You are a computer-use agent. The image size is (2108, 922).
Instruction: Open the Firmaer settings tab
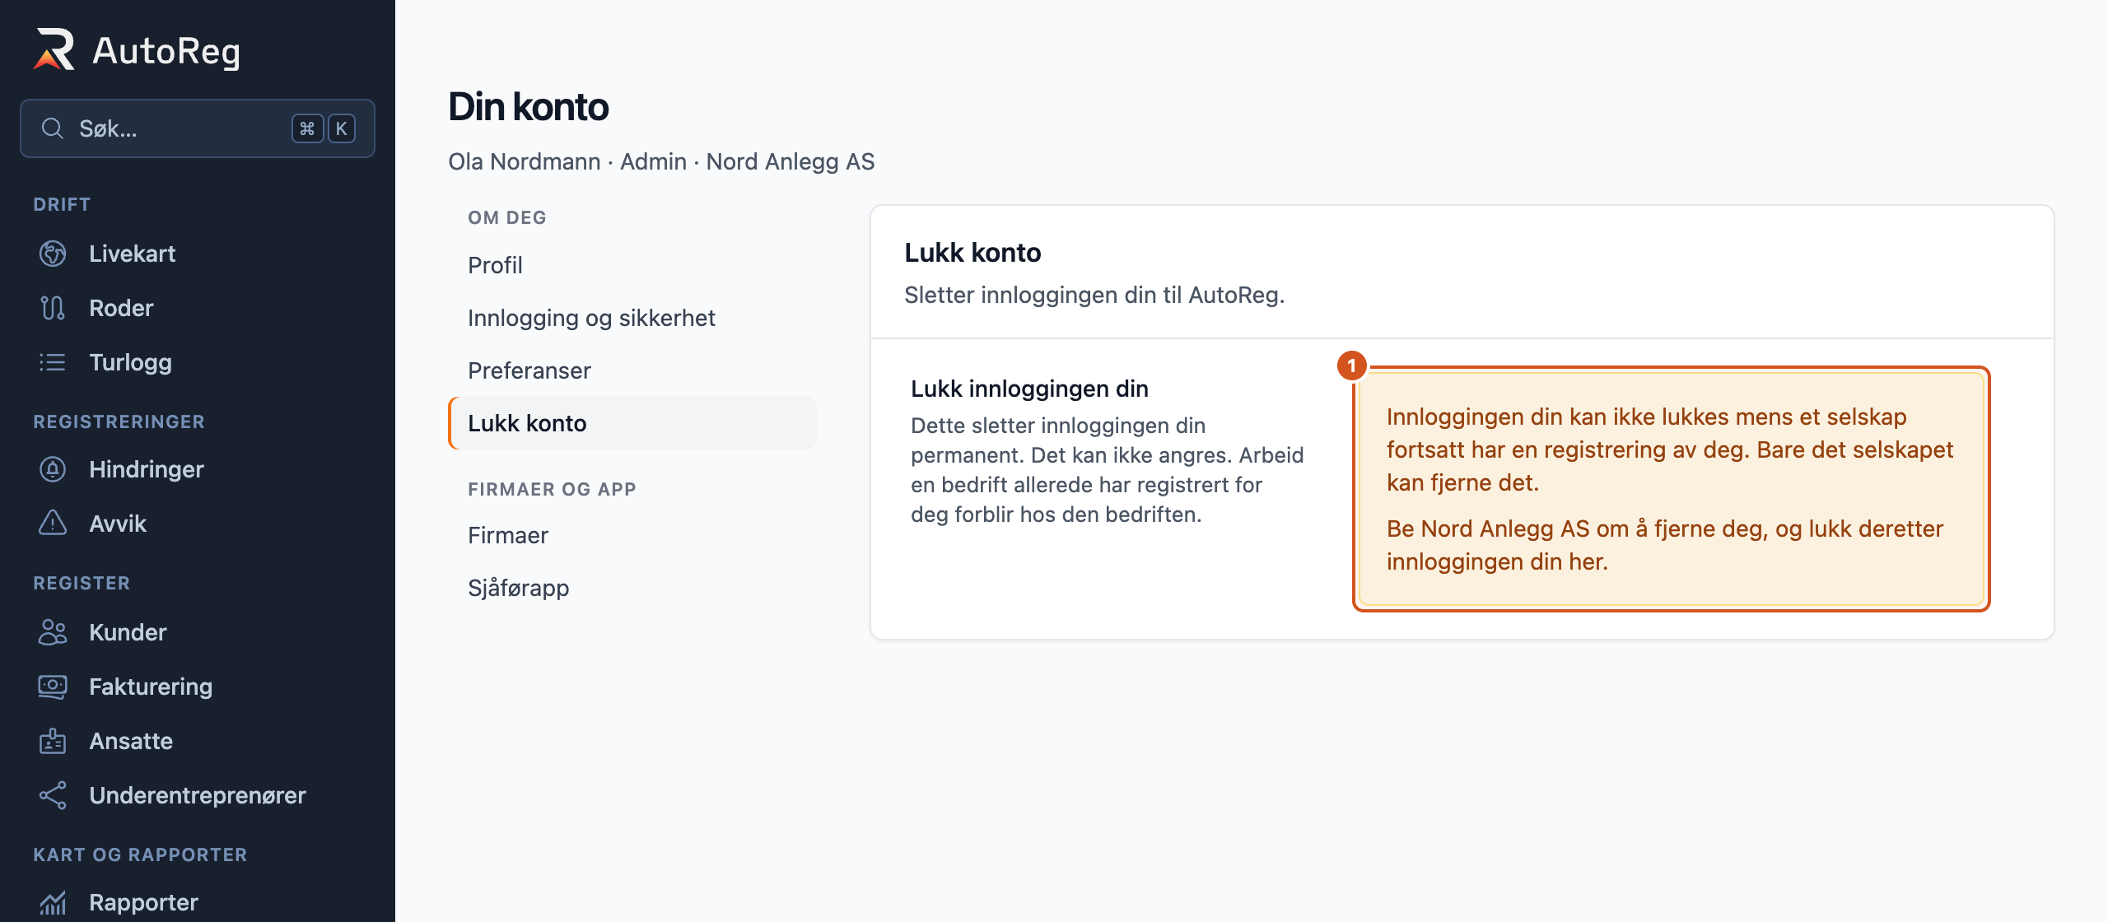click(632, 535)
